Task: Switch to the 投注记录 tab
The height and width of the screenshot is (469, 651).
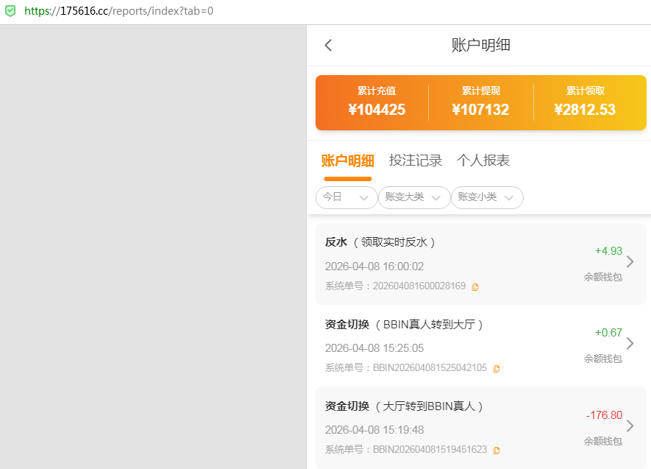Action: coord(415,160)
